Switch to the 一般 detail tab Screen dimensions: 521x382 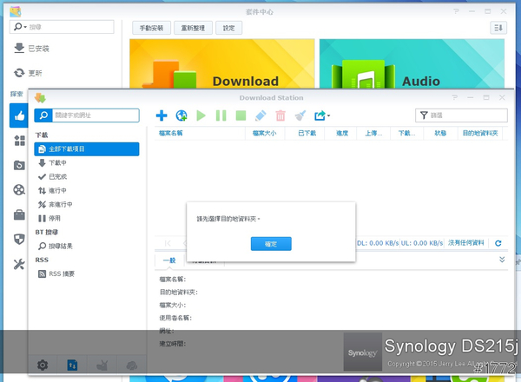pos(168,260)
